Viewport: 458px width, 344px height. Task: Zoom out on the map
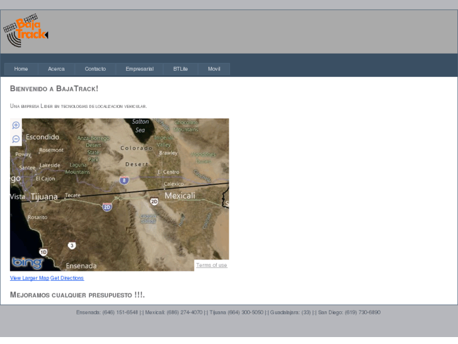point(16,139)
